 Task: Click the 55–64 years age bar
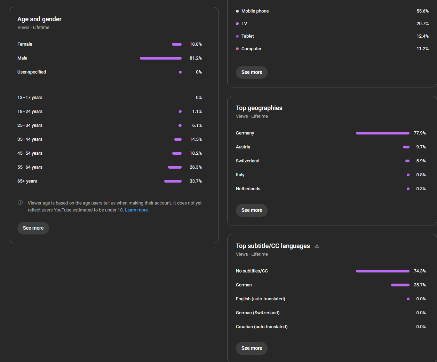[x=175, y=167]
